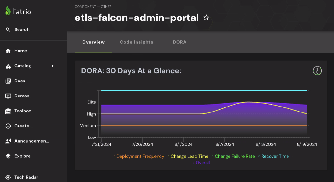Screen dimensions: 334x182
Task: Expand the Catalog submenu arrow
Action: coord(53,66)
